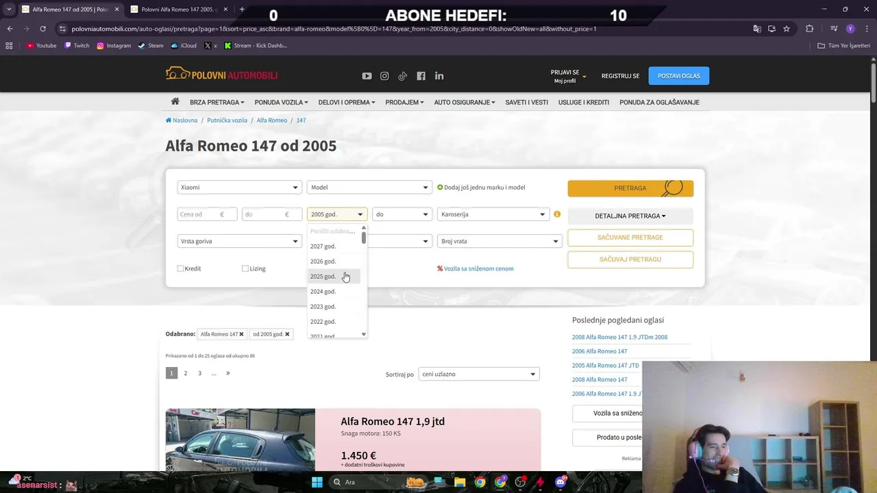The height and width of the screenshot is (493, 877).
Task: Open the site's YouTube icon
Action: point(367,76)
